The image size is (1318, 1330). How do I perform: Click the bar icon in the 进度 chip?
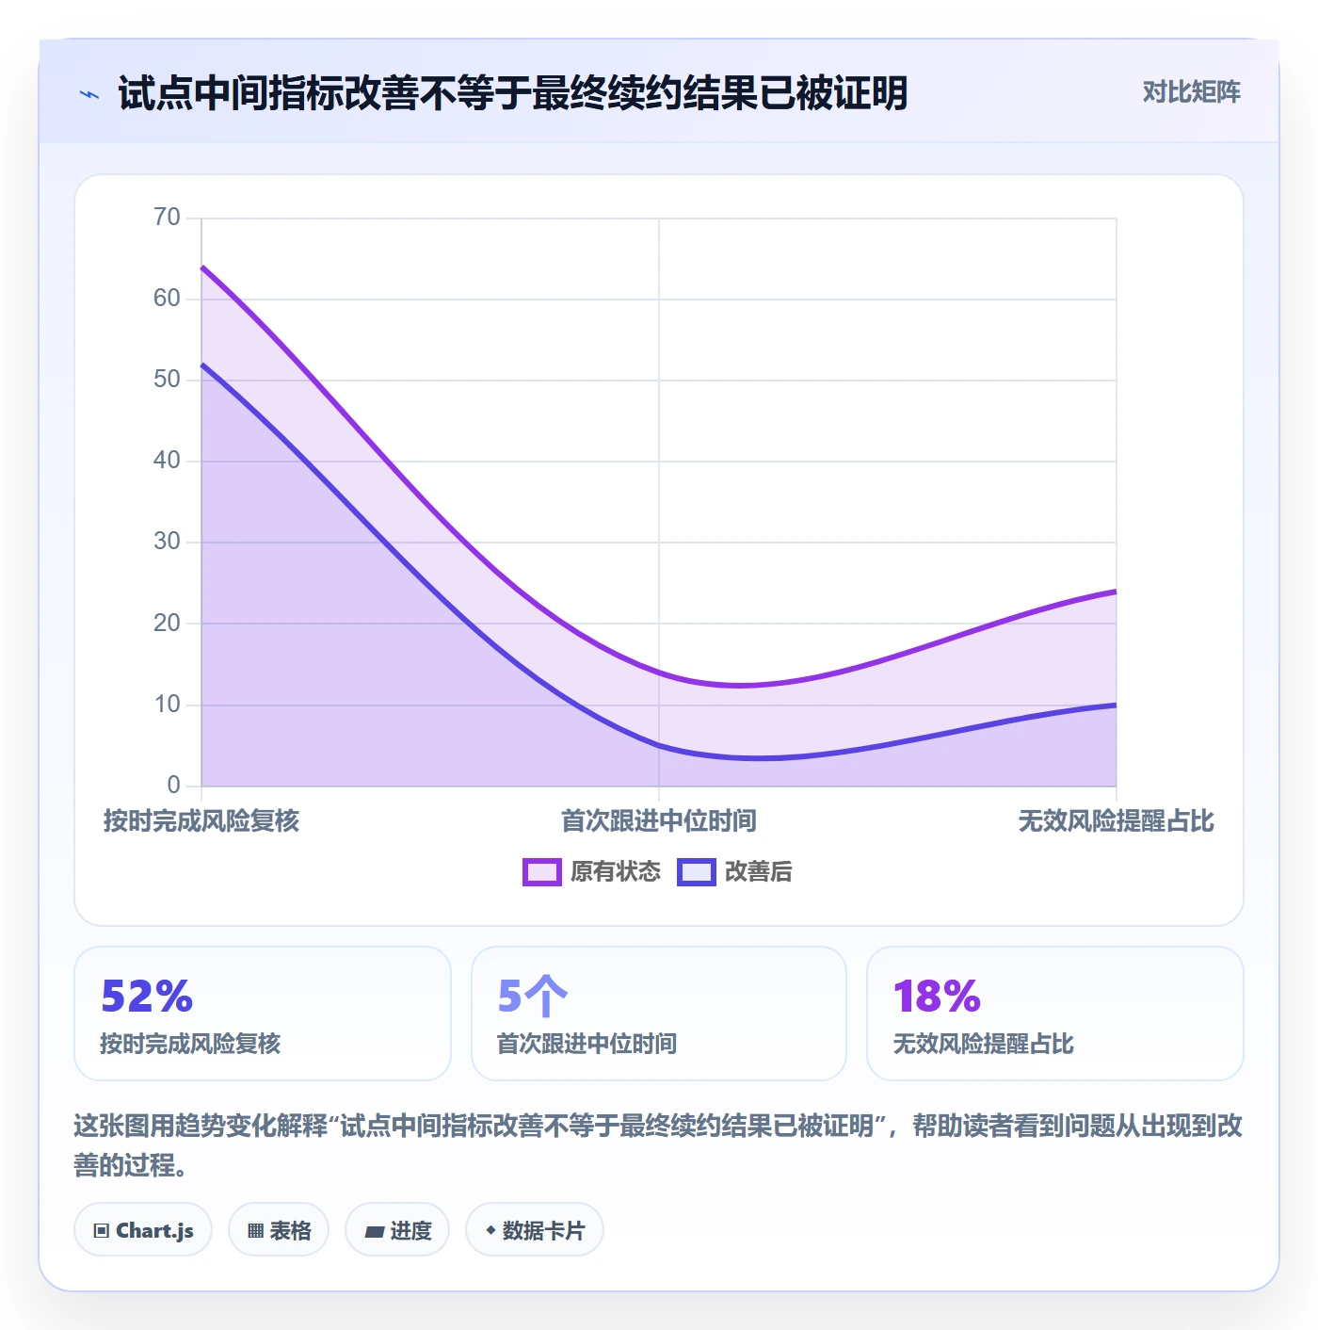(x=374, y=1231)
